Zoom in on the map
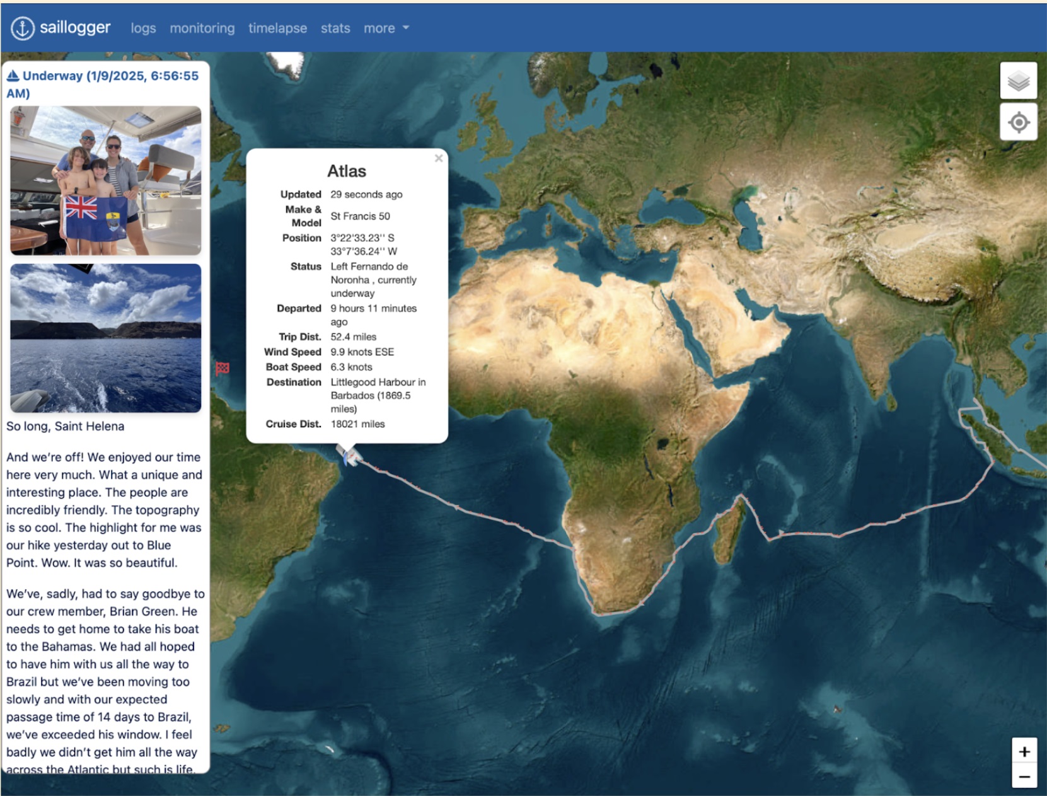Viewport: 1047px width, 796px height. tap(1024, 751)
